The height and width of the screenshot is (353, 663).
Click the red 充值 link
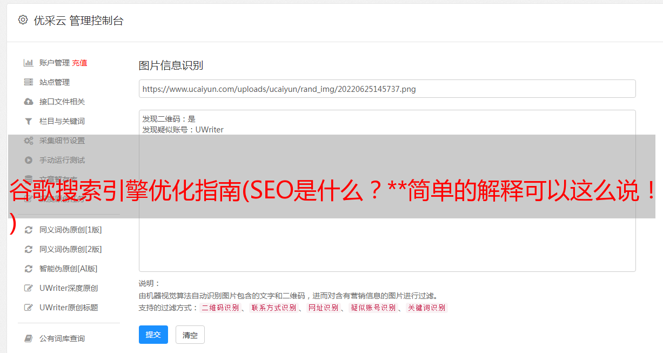pos(79,63)
